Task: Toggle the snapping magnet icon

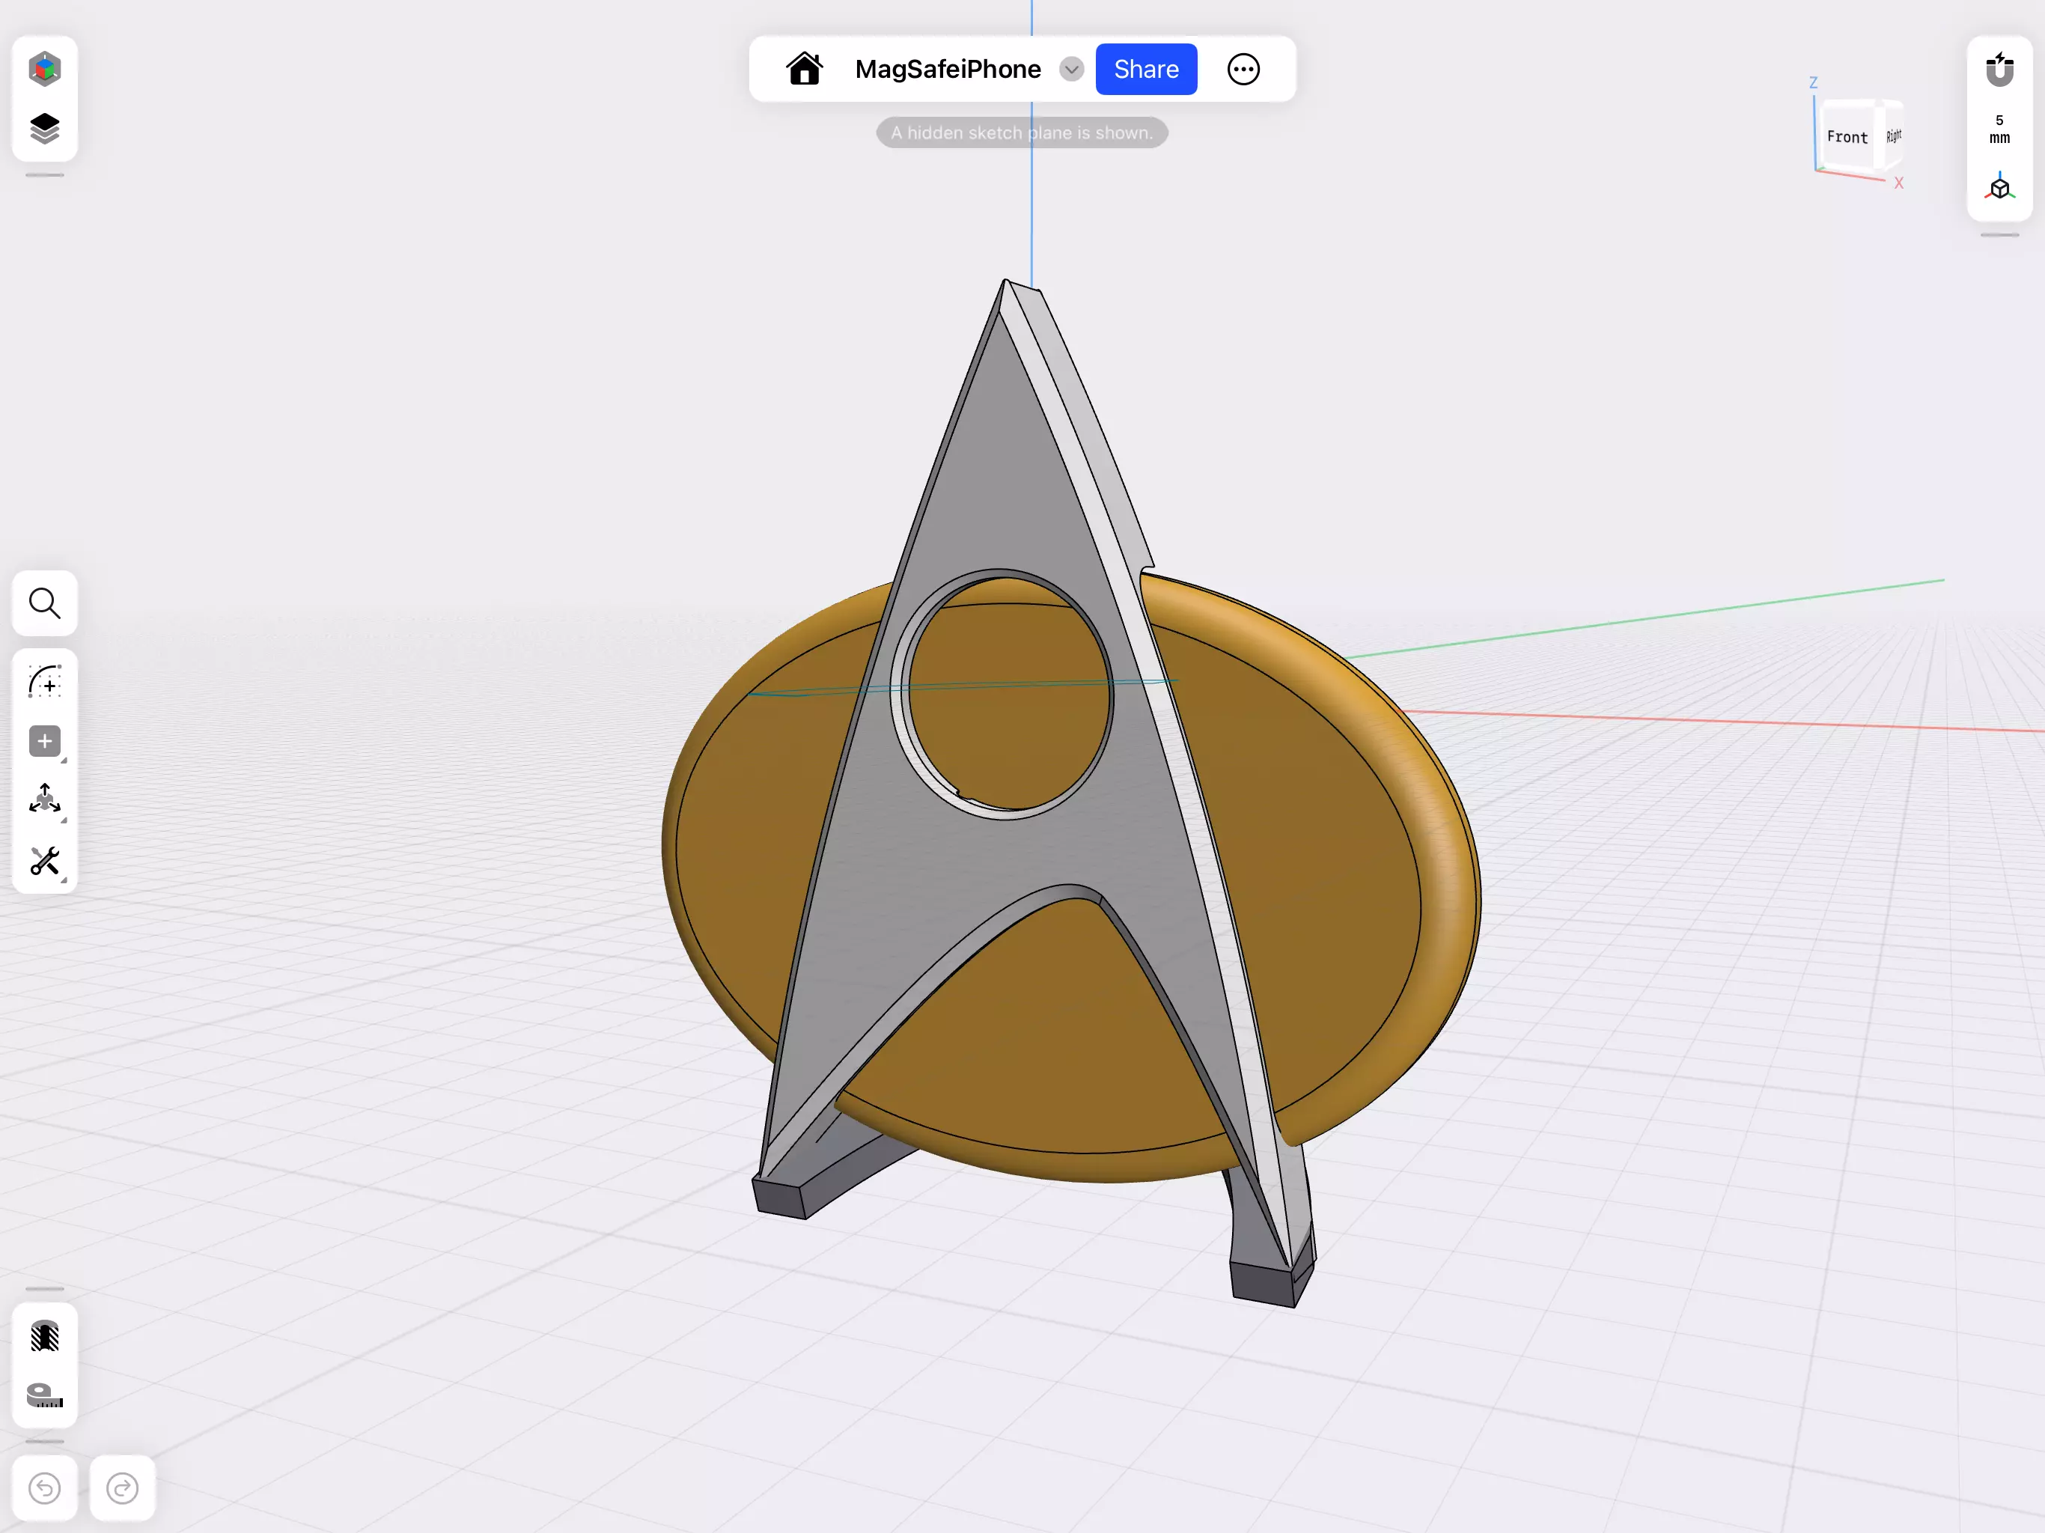Action: tap(1999, 70)
